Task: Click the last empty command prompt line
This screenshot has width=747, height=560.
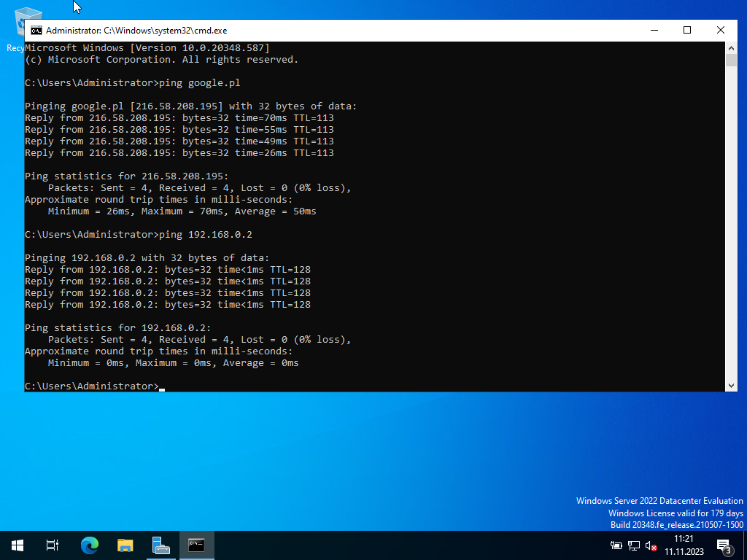Action: point(95,386)
